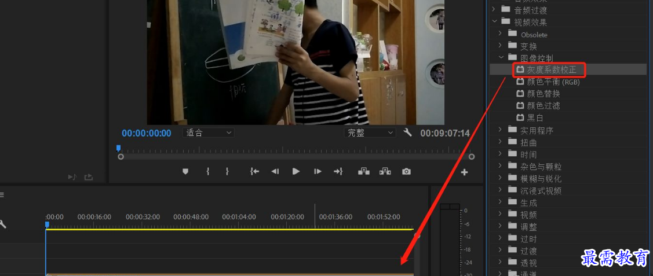The width and height of the screenshot is (653, 276).
Task: Click the 扭曲 folder icon
Action: 512,142
